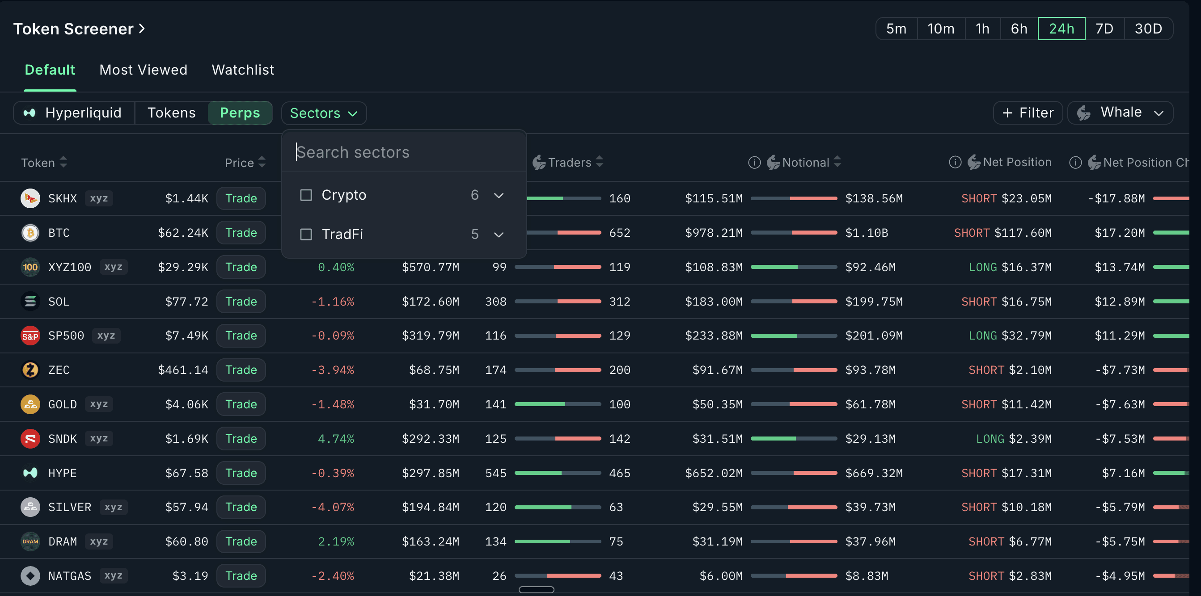Image resolution: width=1201 pixels, height=596 pixels.
Task: Switch to the Watchlist tab
Action: [243, 70]
